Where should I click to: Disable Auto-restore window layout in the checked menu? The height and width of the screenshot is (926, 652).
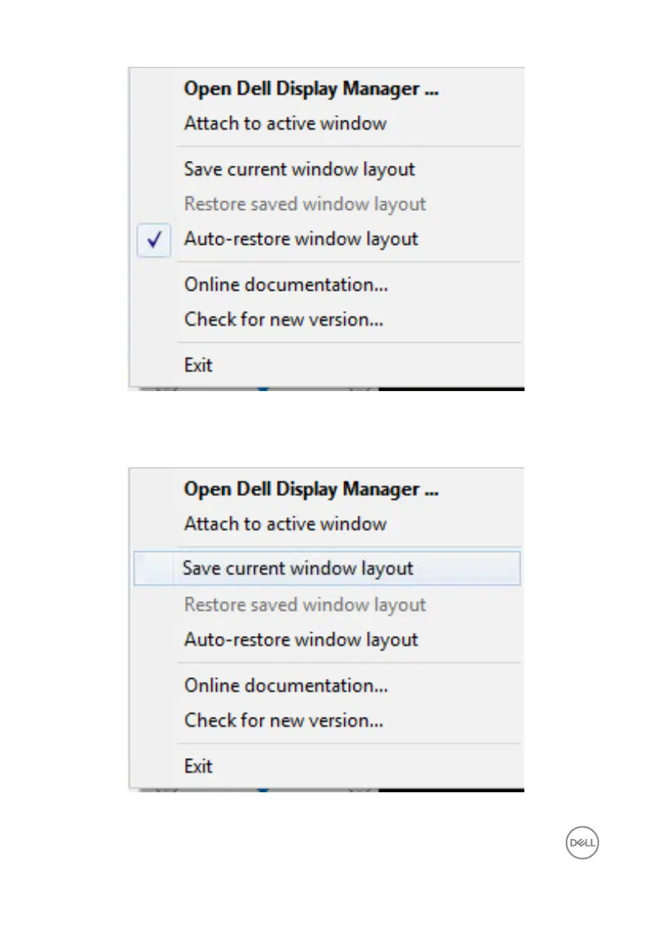pos(301,239)
